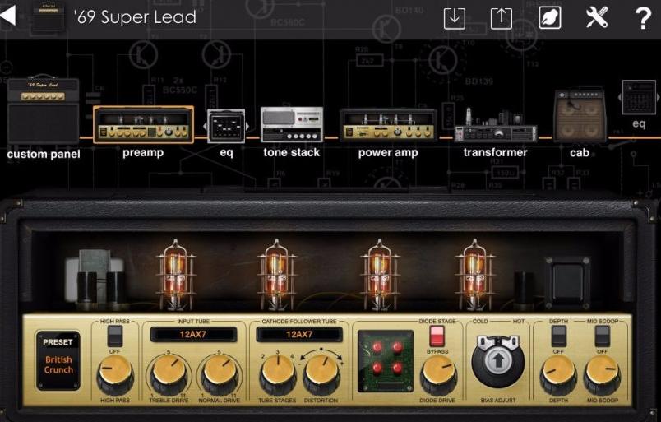Select the cab module

pos(580,115)
